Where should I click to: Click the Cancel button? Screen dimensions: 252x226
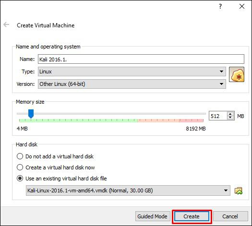(x=230, y=216)
